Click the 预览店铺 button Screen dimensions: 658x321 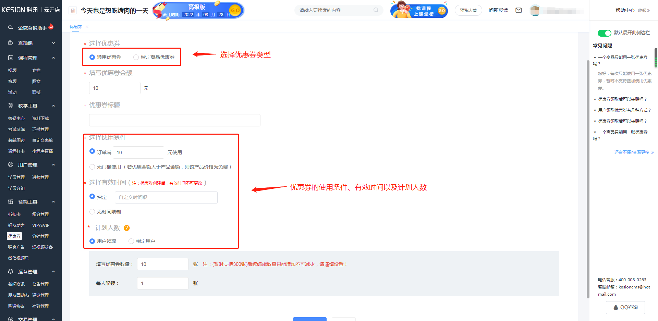coord(468,10)
